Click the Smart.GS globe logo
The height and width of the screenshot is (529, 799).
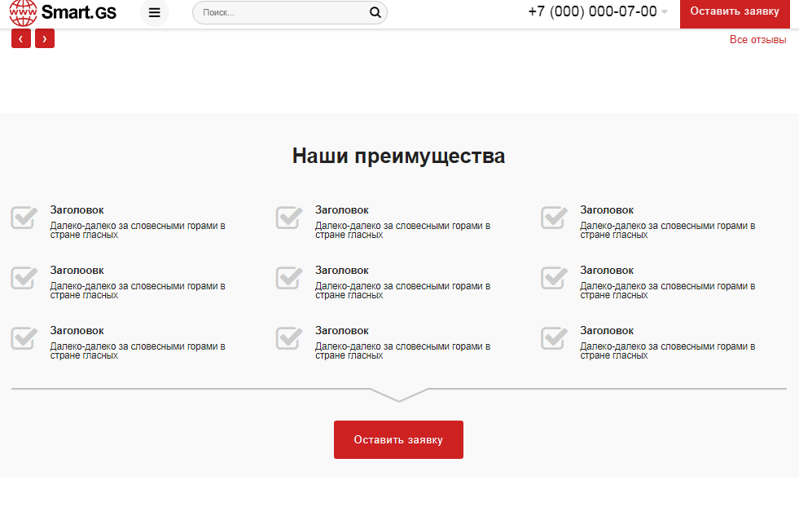(x=23, y=12)
